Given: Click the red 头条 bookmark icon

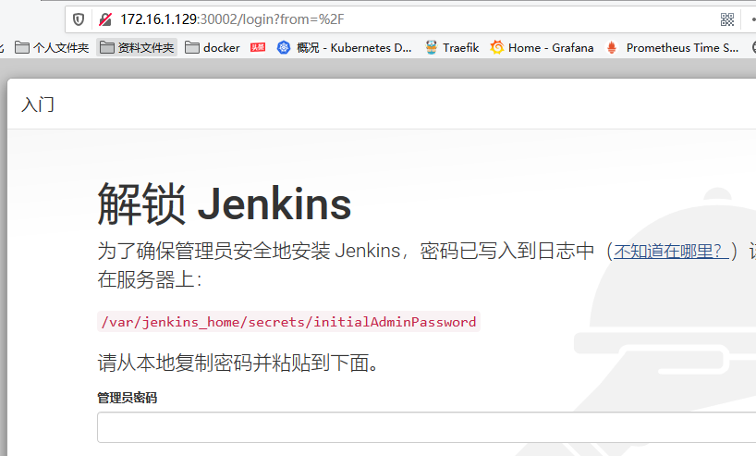Looking at the screenshot, I should point(258,47).
